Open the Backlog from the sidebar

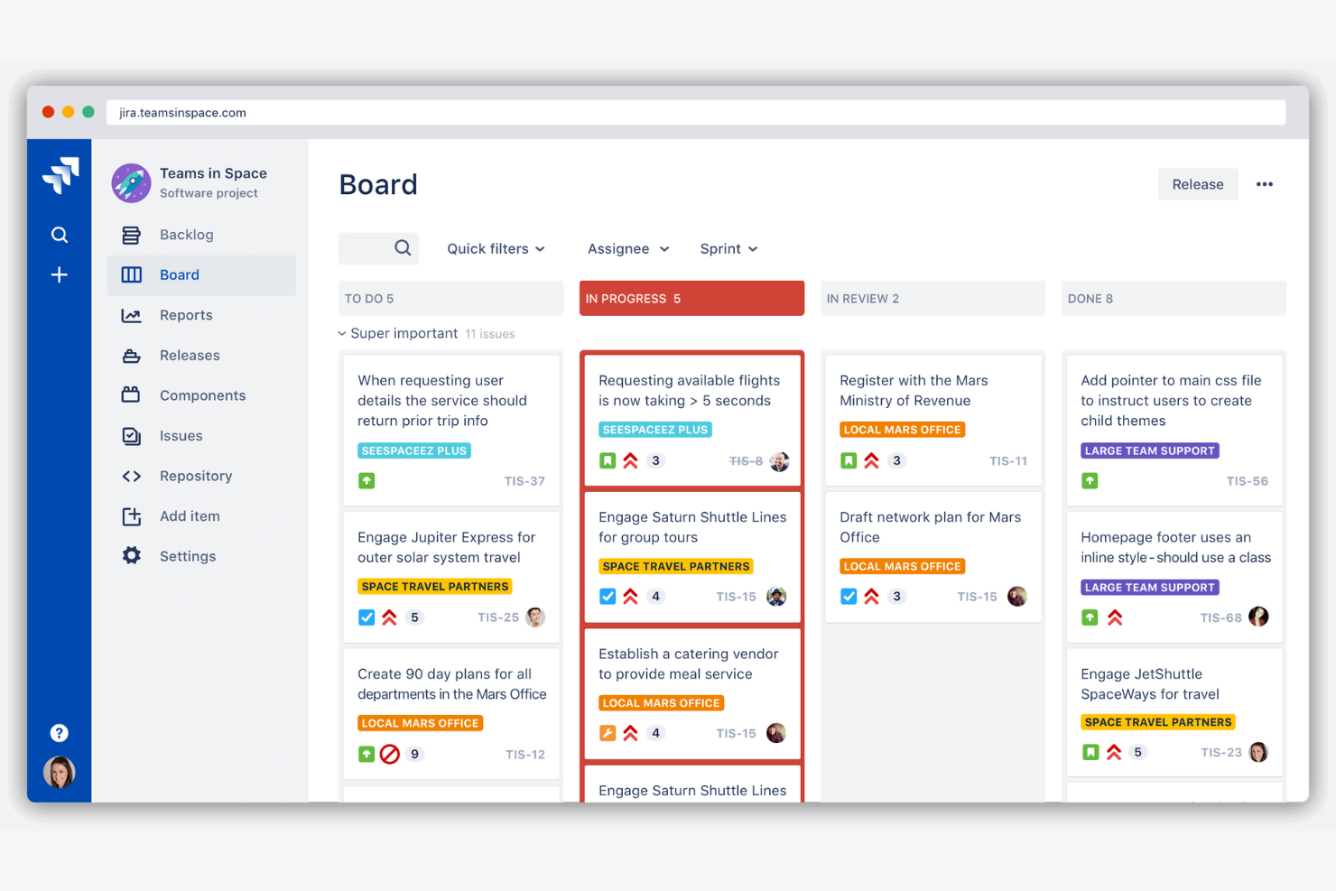[186, 235]
